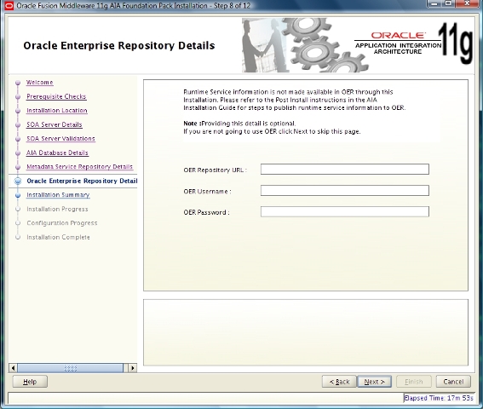Click the horizontal scrollbar thumb in step panel

point(70,368)
